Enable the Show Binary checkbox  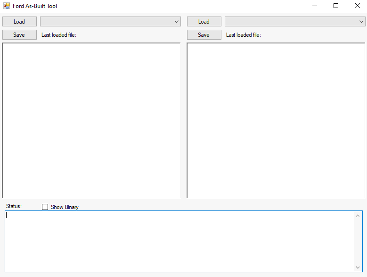(45, 207)
